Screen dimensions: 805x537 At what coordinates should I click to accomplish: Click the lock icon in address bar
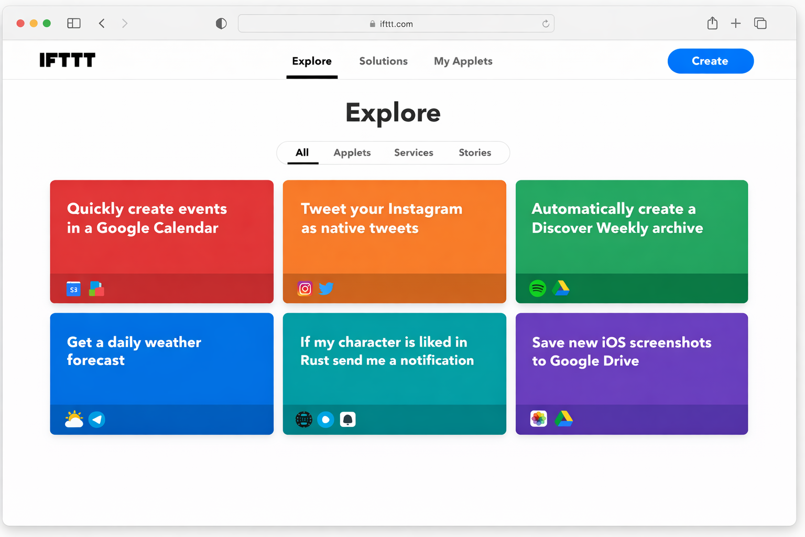click(373, 24)
